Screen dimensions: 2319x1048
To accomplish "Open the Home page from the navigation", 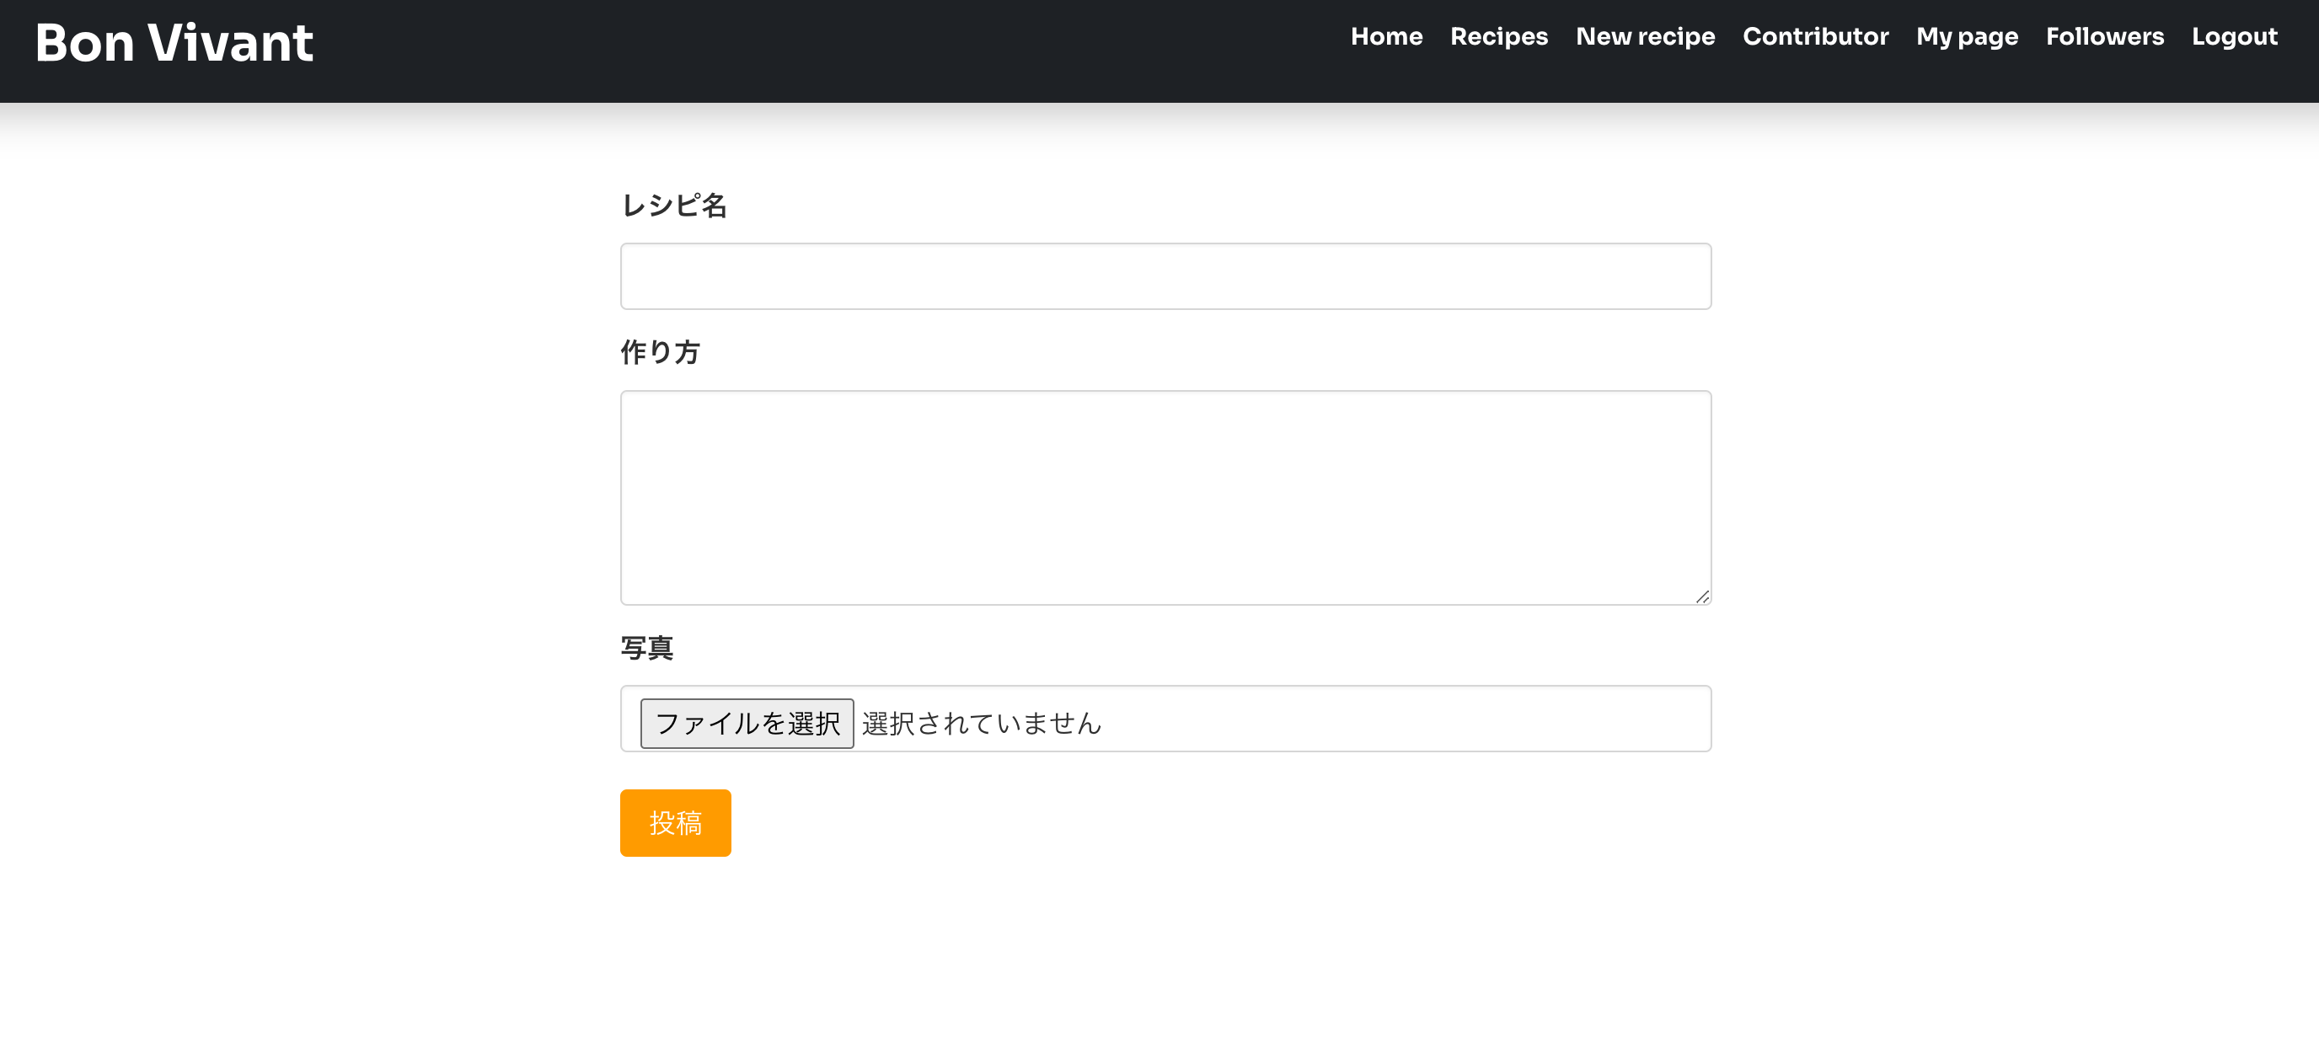I will tap(1386, 37).
